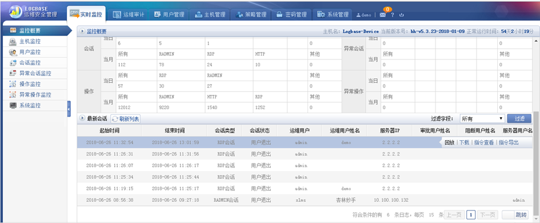Image resolution: width=540 pixels, height=223 pixels.
Task: Click the 结束时间 column header
Action: coord(175,130)
